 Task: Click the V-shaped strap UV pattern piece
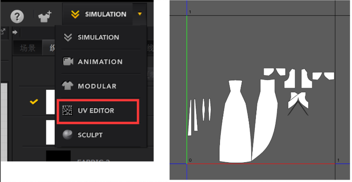coord(298,103)
